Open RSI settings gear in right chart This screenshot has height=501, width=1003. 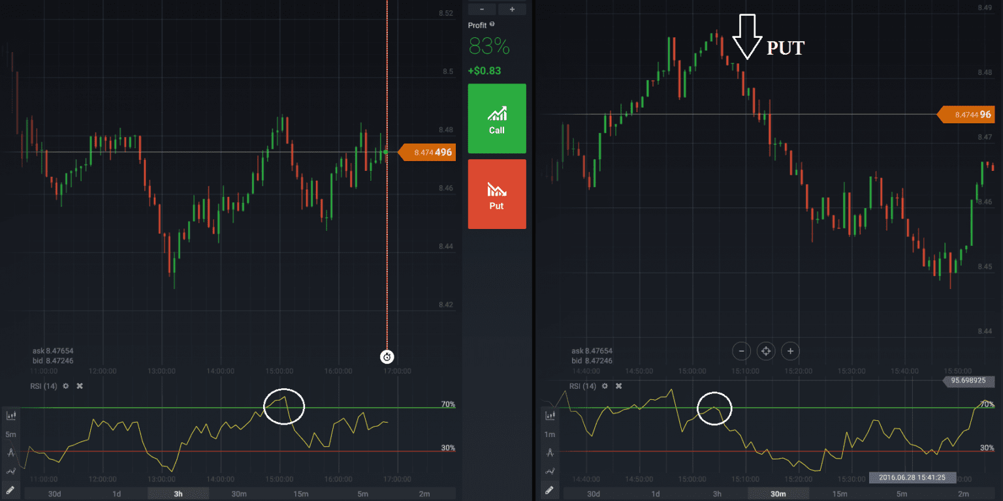click(x=605, y=386)
